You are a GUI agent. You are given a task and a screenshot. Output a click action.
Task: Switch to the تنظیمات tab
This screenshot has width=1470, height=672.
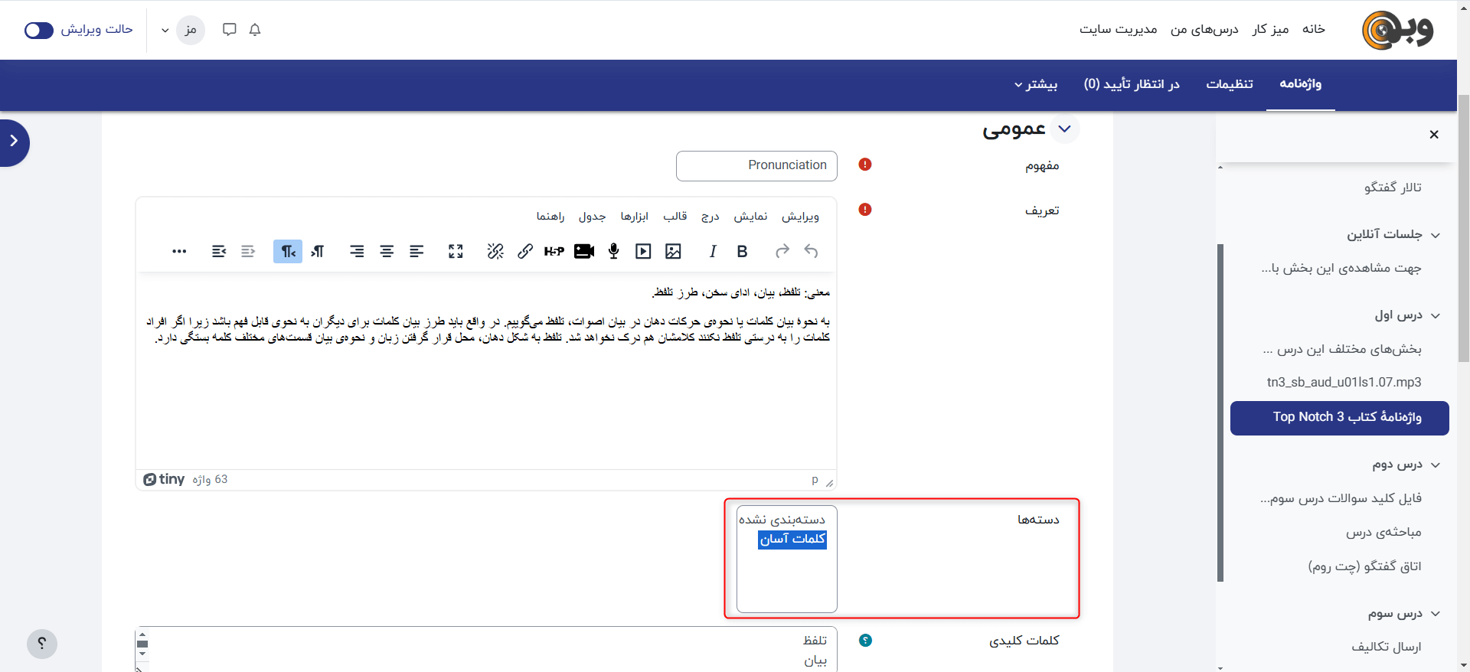coord(1229,84)
